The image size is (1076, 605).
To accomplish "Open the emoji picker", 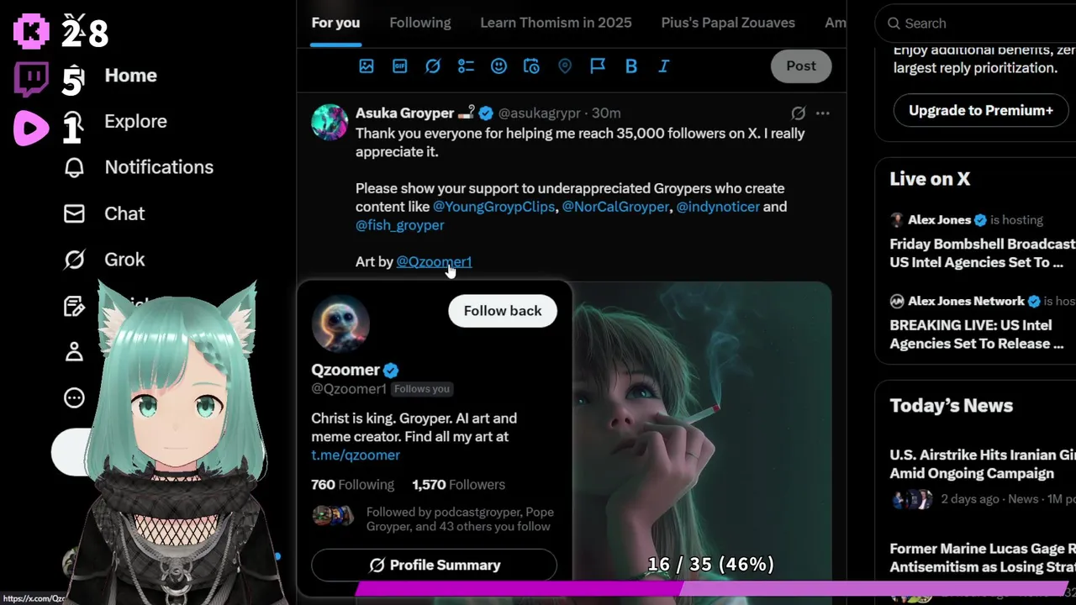I will click(498, 66).
